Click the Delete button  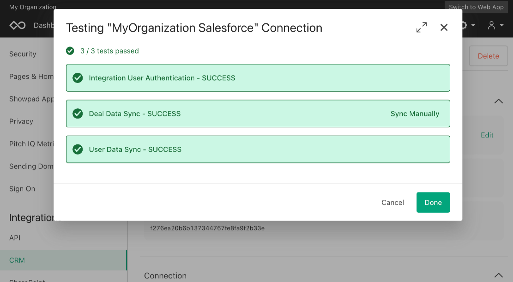488,56
